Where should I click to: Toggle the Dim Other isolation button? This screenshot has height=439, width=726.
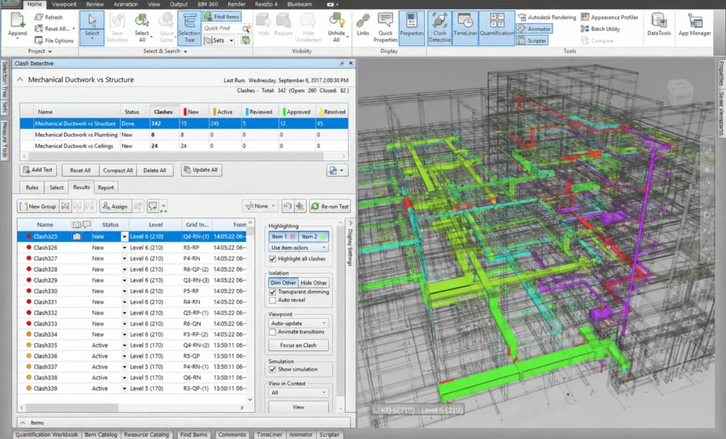[283, 283]
